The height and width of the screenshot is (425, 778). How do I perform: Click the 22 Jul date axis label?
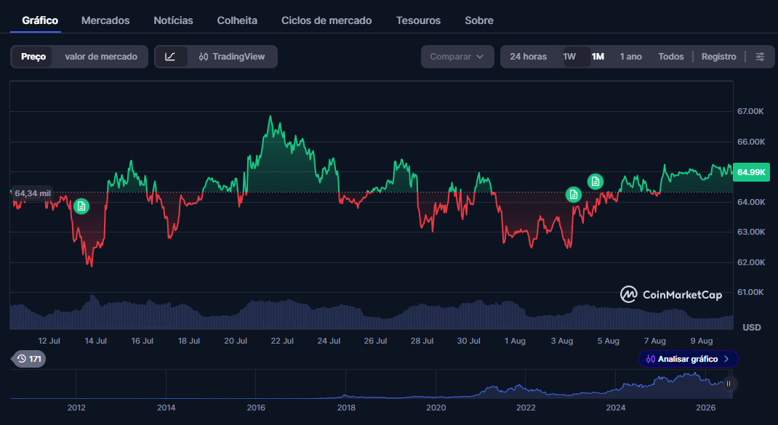[x=282, y=341]
